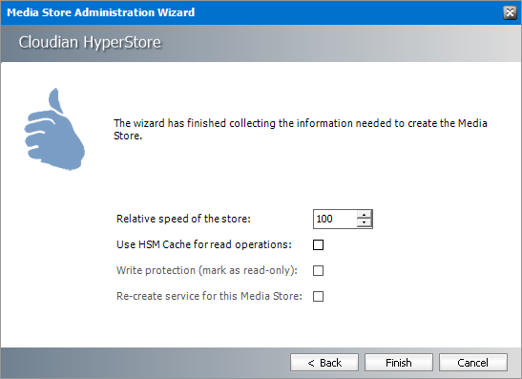
Task: Decrease relative speed with down arrow
Action: tap(365, 222)
